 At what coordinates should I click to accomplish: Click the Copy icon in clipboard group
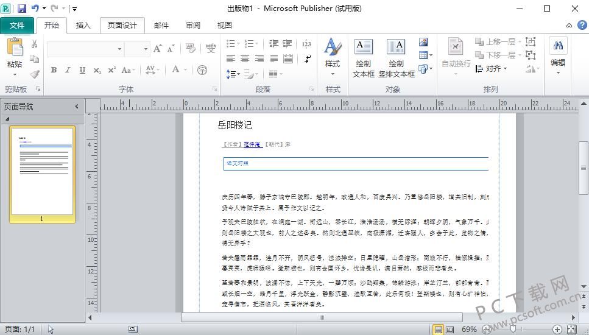tap(34, 59)
